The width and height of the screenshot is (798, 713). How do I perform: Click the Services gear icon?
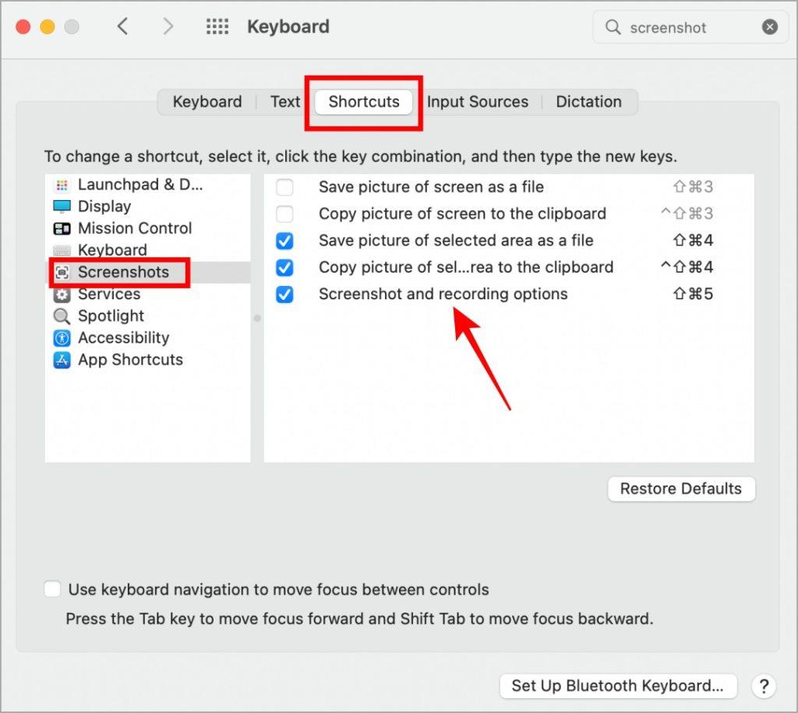click(x=62, y=295)
